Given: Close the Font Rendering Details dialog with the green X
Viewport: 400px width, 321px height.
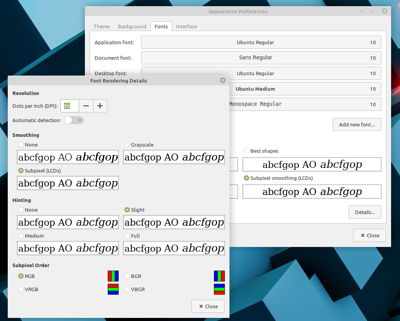Looking at the screenshot, I should 223,80.
